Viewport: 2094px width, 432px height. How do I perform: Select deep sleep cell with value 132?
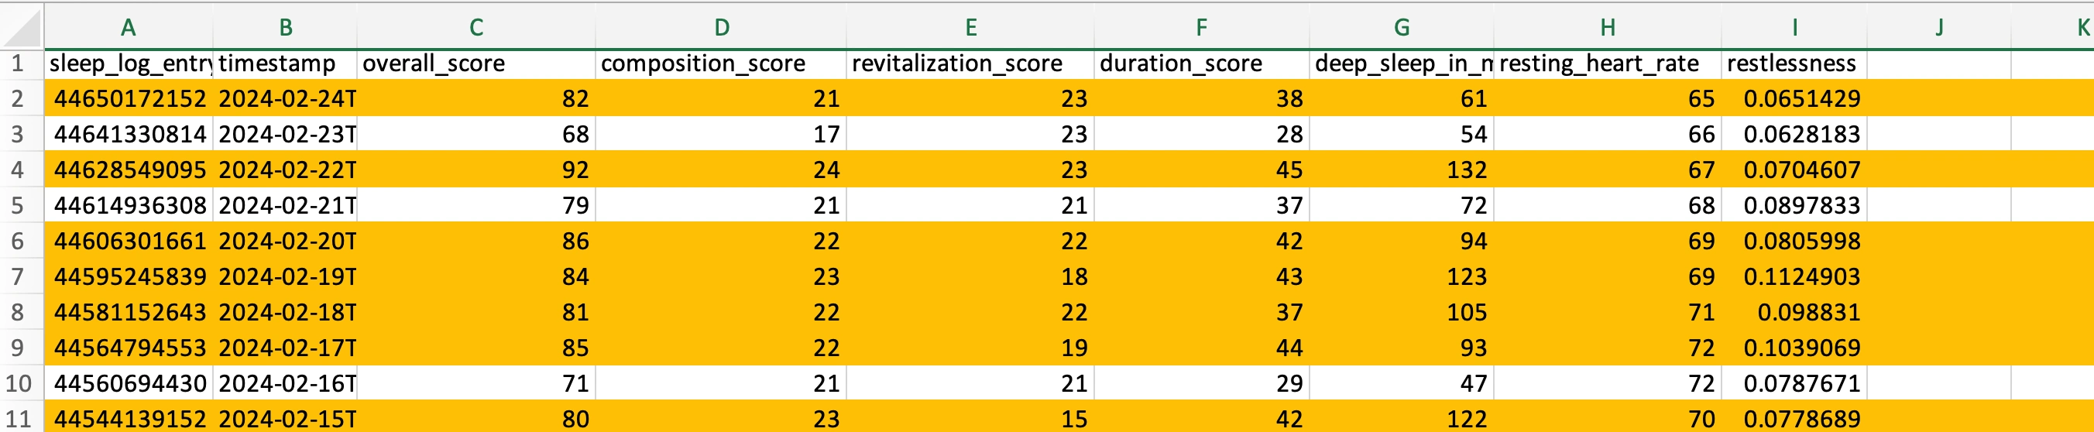pos(1402,170)
